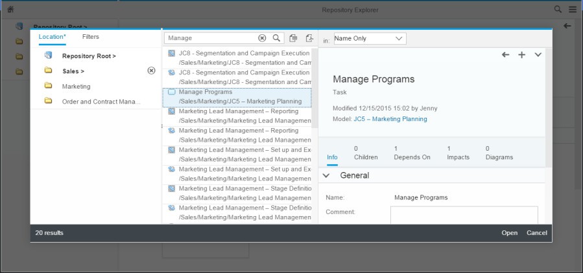This screenshot has height=273, width=583.
Task: Click the plus icon in details pane
Action: click(521, 55)
